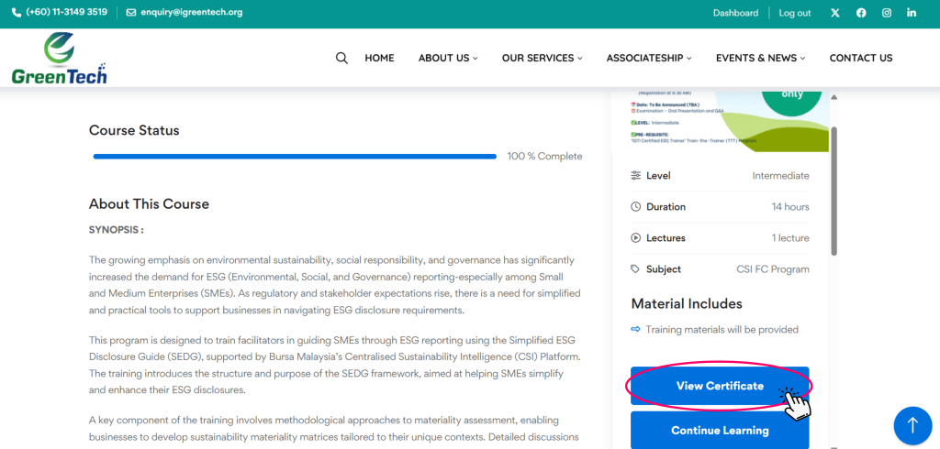The image size is (940, 449).
Task: Expand the About Us dropdown menu
Action: (448, 58)
